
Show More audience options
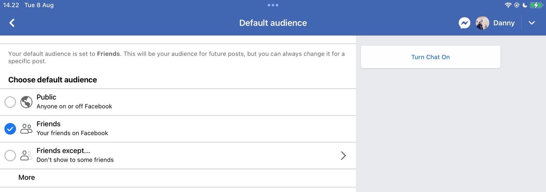tap(26, 177)
